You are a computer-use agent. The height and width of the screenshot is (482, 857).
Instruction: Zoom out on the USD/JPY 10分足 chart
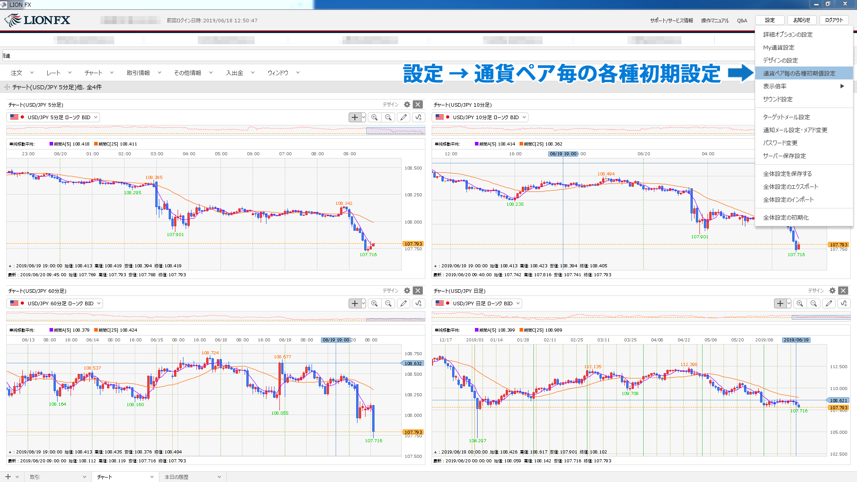coord(814,117)
